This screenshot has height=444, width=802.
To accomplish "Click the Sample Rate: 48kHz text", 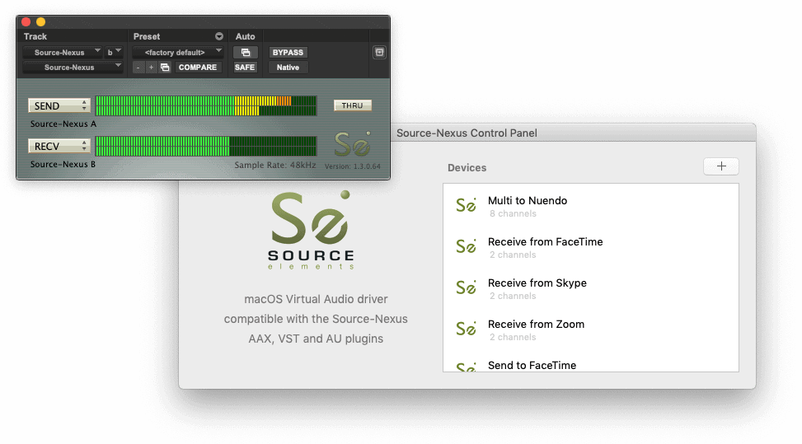I will (x=275, y=165).
